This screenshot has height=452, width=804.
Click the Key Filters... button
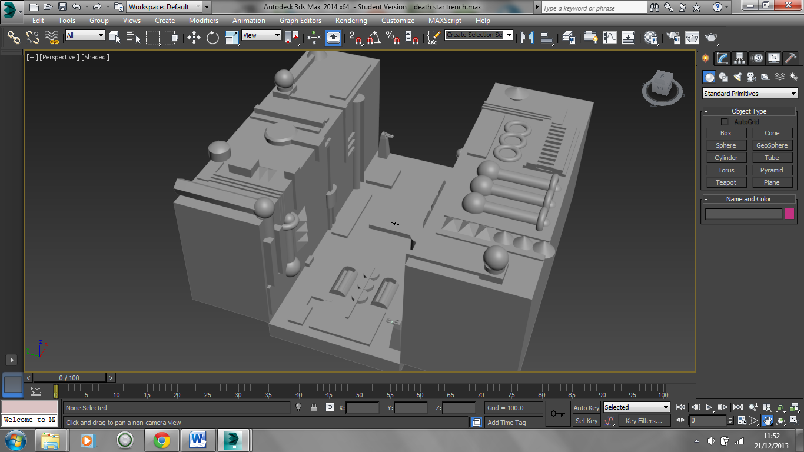pos(644,421)
